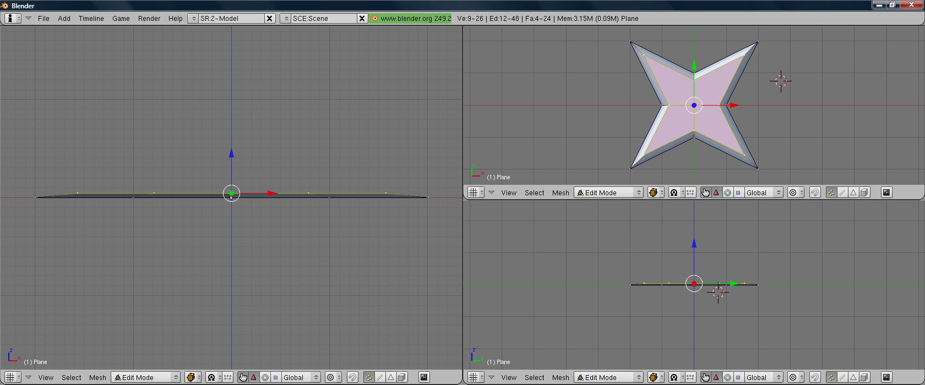The height and width of the screenshot is (385, 925).
Task: Select rotate manipulator circle in top-right viewport
Action: pyautogui.click(x=727, y=193)
